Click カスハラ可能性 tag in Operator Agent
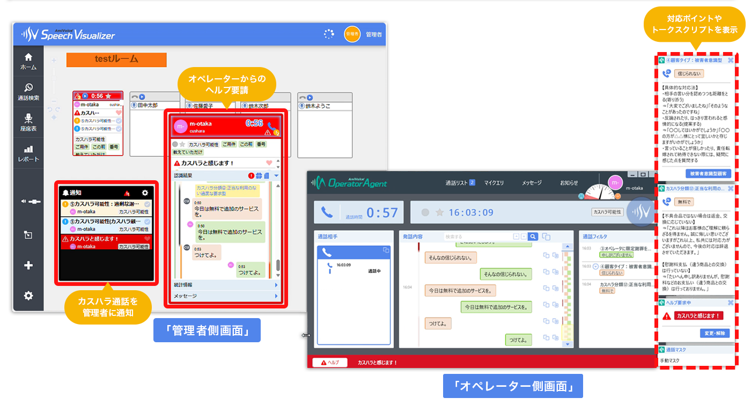The image size is (751, 405). coord(607,212)
